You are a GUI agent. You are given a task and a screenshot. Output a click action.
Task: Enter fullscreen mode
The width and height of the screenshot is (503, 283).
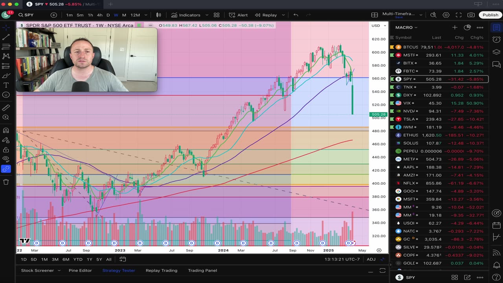click(x=459, y=15)
